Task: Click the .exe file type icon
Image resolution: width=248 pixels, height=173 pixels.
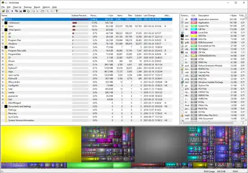Action: [x=182, y=22]
